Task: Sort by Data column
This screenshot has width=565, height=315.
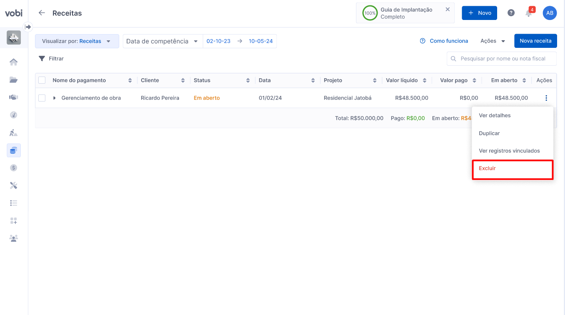Action: [313, 80]
